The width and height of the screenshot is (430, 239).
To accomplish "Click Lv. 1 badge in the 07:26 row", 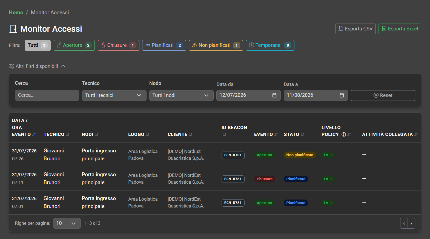I will [328, 155].
